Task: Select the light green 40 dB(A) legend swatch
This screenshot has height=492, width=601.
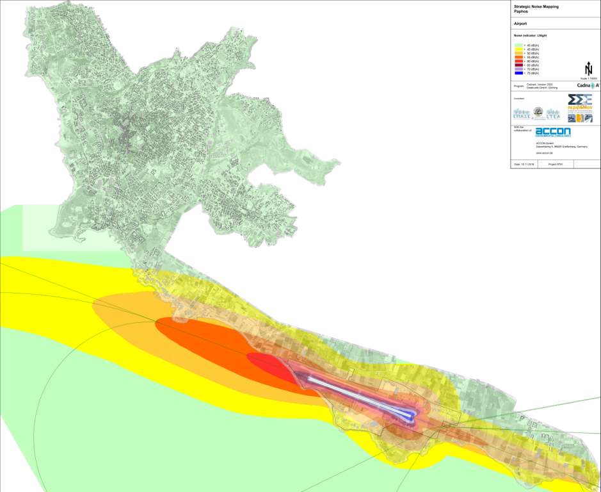Action: [x=520, y=46]
